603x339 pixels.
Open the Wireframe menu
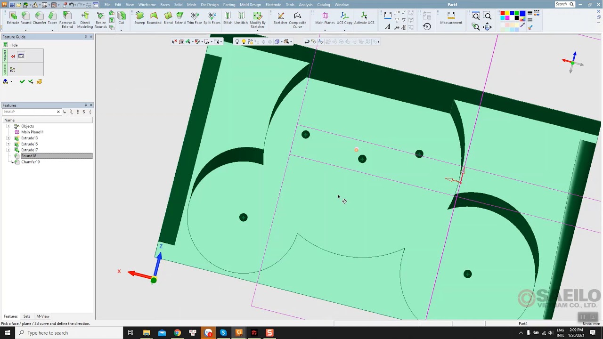click(x=147, y=5)
